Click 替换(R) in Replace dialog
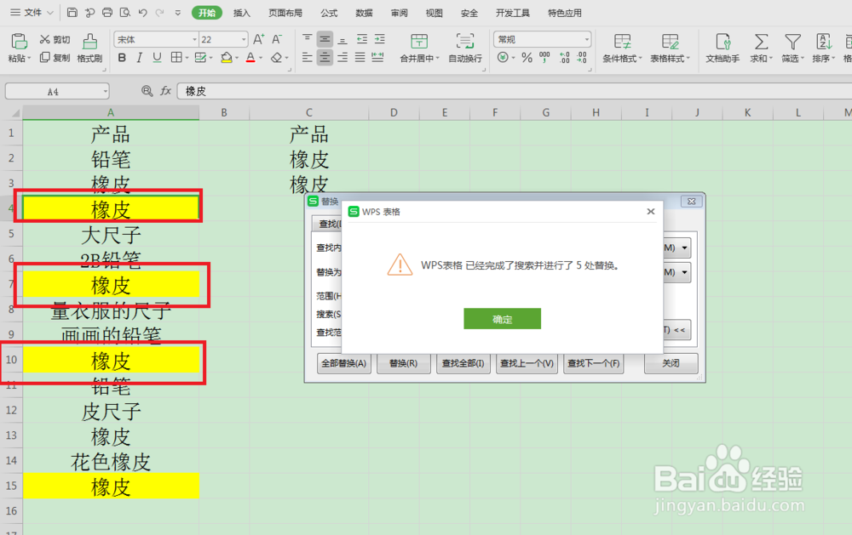The image size is (852, 535). (x=403, y=363)
